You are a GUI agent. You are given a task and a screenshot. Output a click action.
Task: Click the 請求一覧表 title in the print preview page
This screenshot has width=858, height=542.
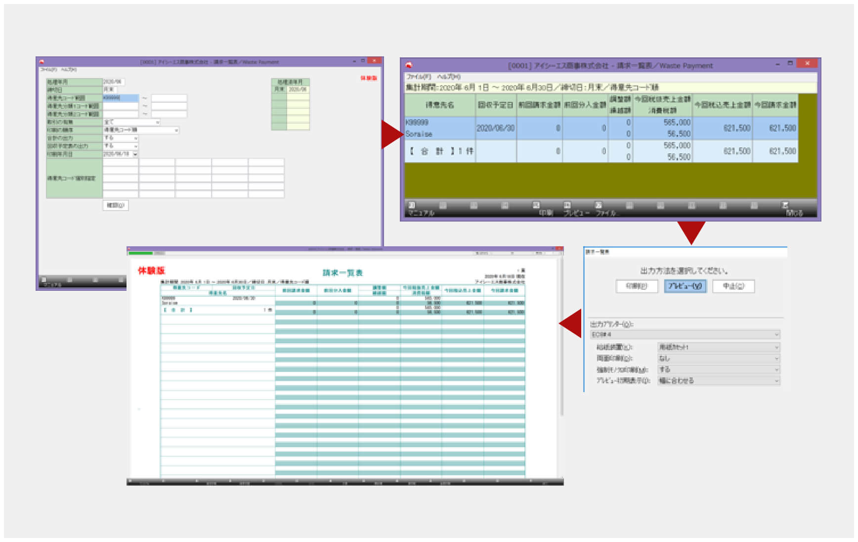coord(343,272)
